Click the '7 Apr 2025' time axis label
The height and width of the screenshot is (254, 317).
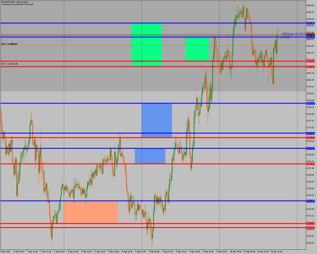point(5,252)
